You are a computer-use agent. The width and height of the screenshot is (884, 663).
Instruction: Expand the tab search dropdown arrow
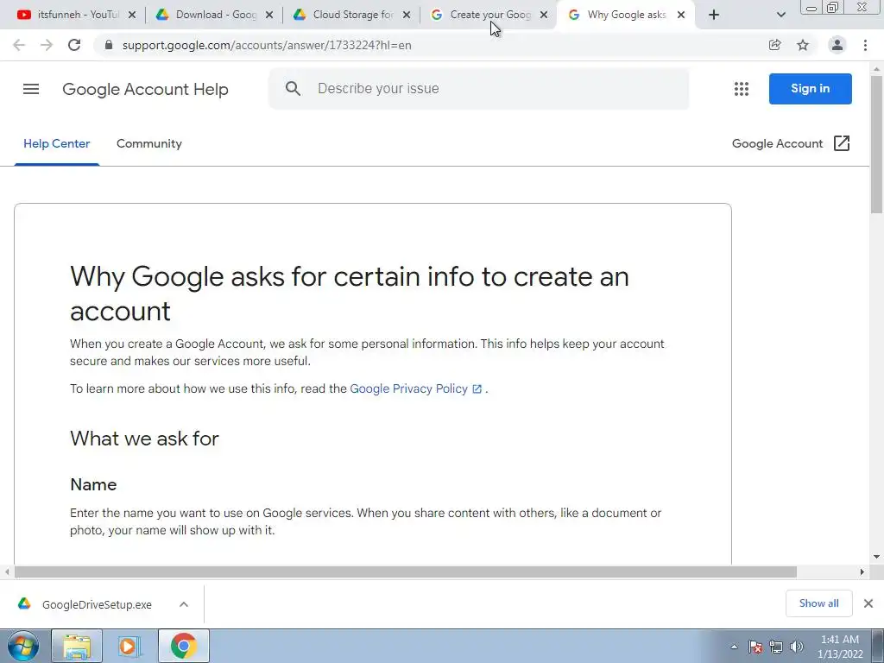[780, 16]
